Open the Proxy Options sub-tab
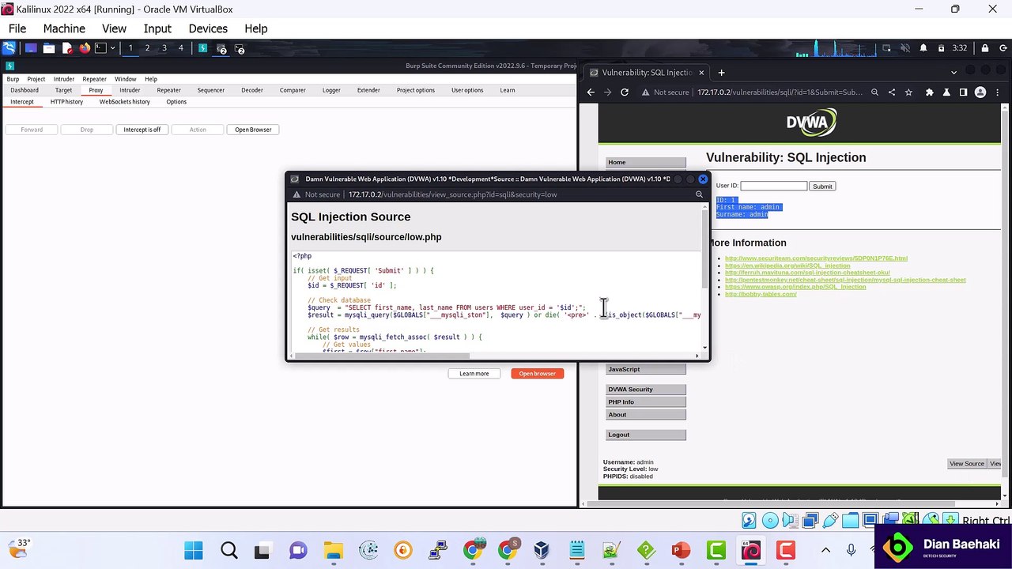The image size is (1012, 569). 176,102
